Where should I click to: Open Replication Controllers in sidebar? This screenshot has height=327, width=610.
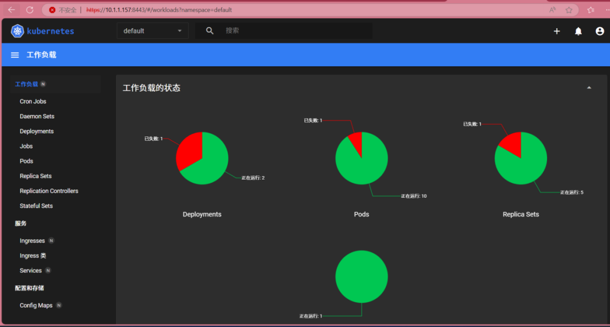pyautogui.click(x=49, y=191)
